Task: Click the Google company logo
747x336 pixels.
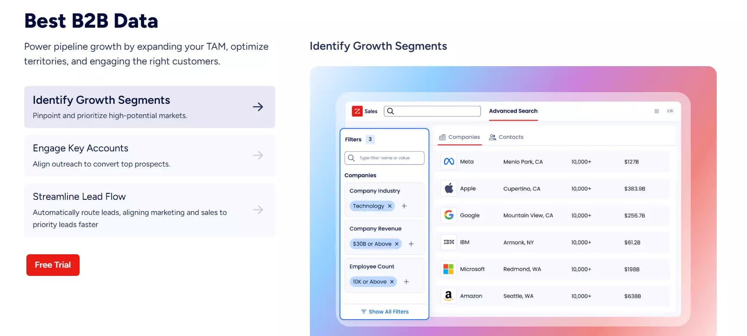Action: (x=449, y=215)
